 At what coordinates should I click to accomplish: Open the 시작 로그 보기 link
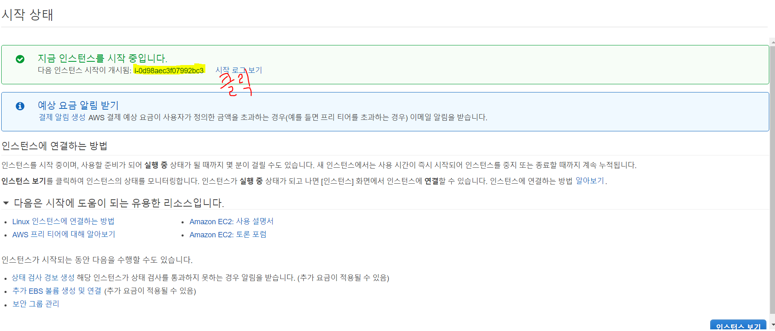(x=239, y=70)
